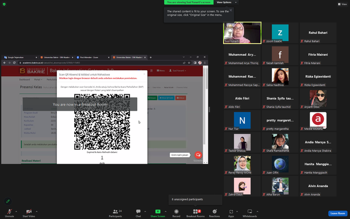Click the QR code image

102,122
